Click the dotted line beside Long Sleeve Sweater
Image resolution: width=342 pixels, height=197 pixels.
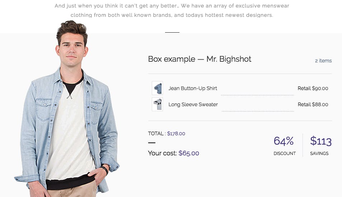coord(258,111)
